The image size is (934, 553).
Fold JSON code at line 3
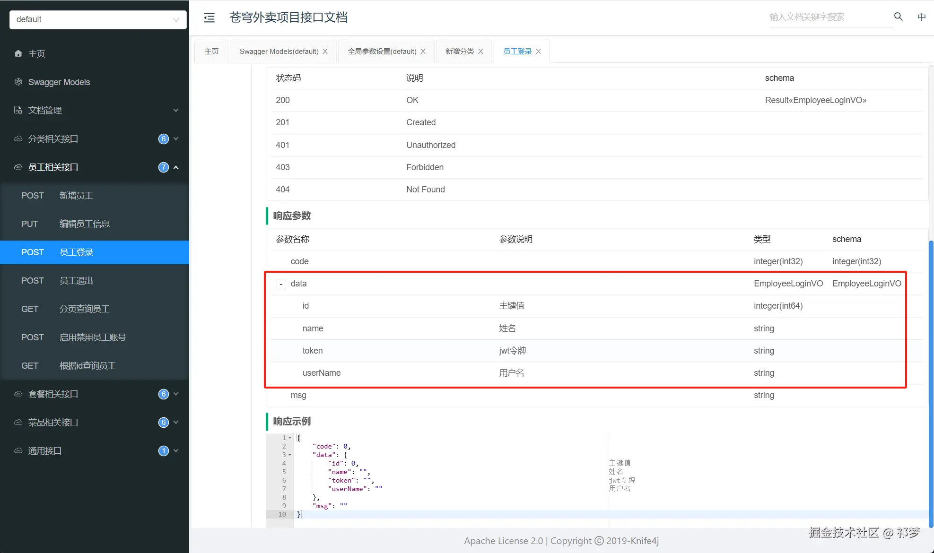click(289, 455)
